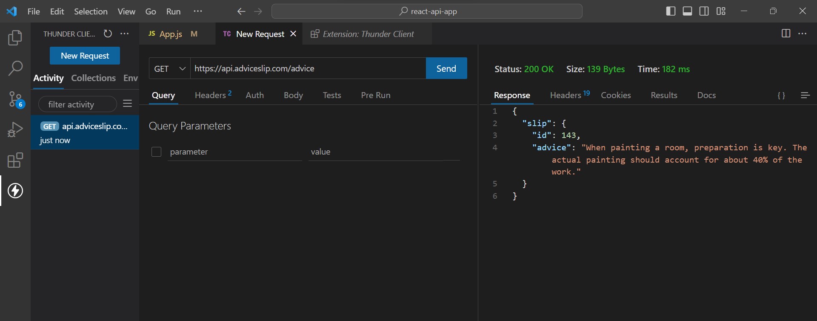
Task: Open the Explorer view in activity bar
Action: (x=15, y=38)
